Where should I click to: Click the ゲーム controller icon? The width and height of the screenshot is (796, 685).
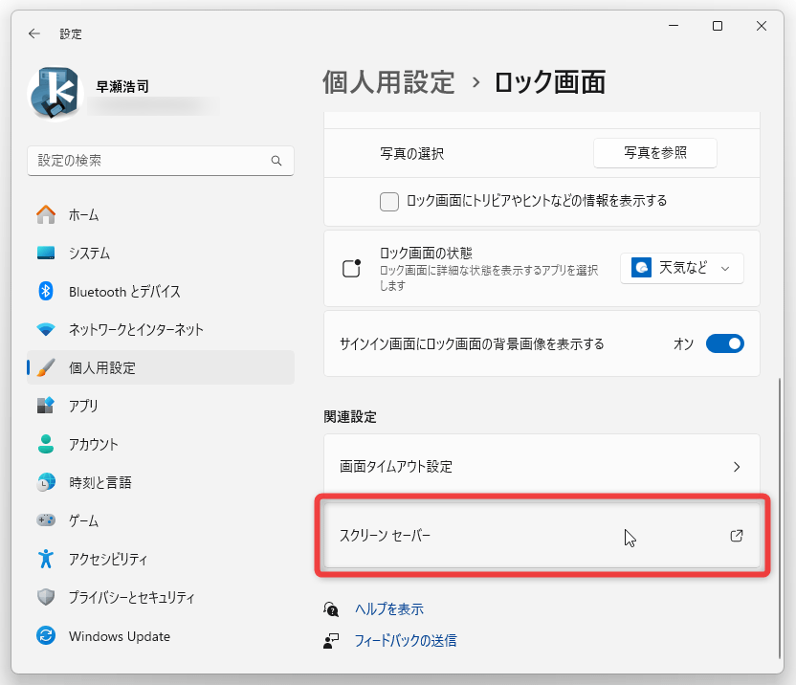pyautogui.click(x=46, y=520)
